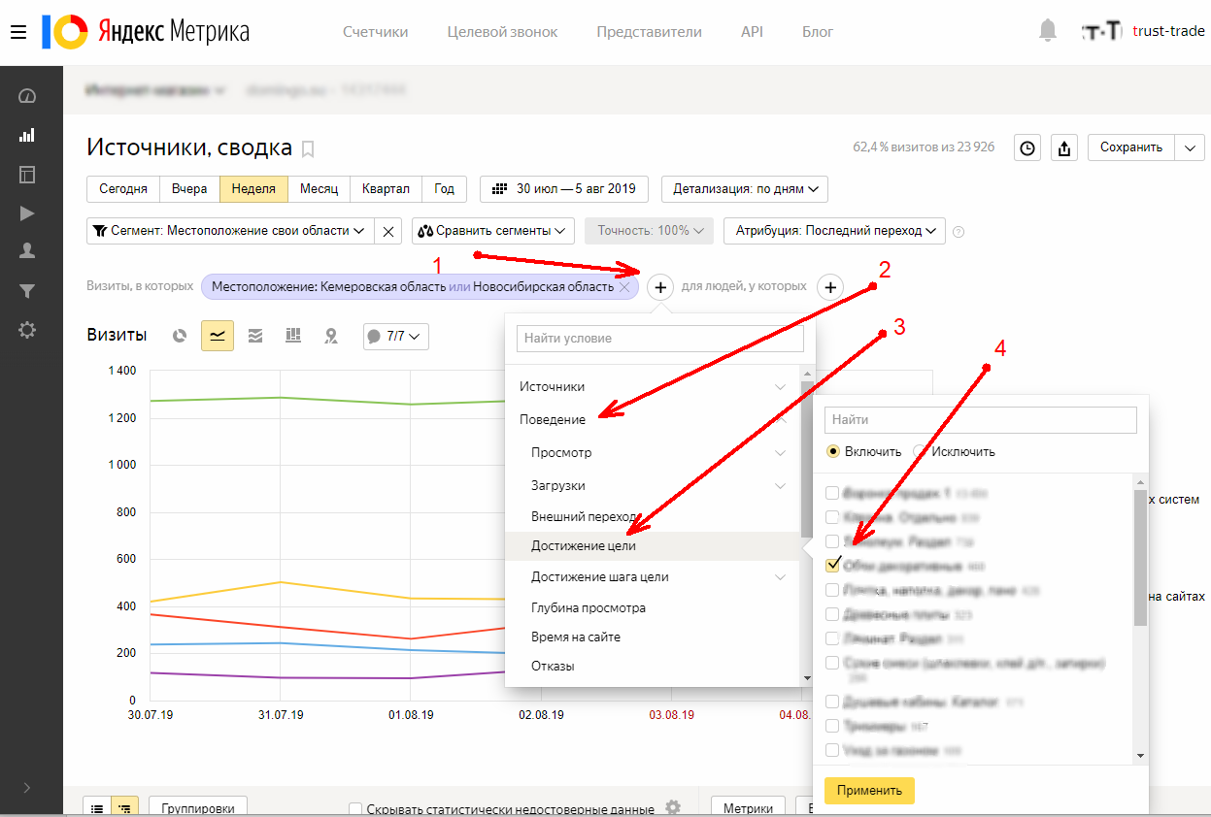Select the Месяц period tab
Image resolution: width=1211 pixels, height=817 pixels.
[x=319, y=188]
